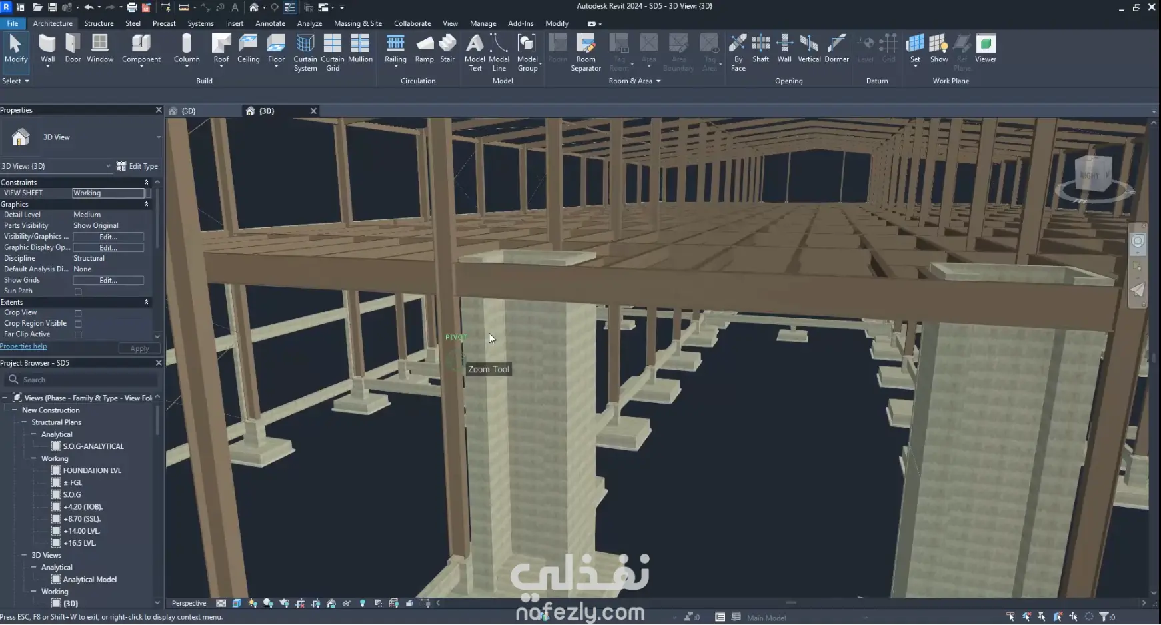Click the Project Browser search field
Viewport: 1161px width, 625px height.
tap(82, 380)
